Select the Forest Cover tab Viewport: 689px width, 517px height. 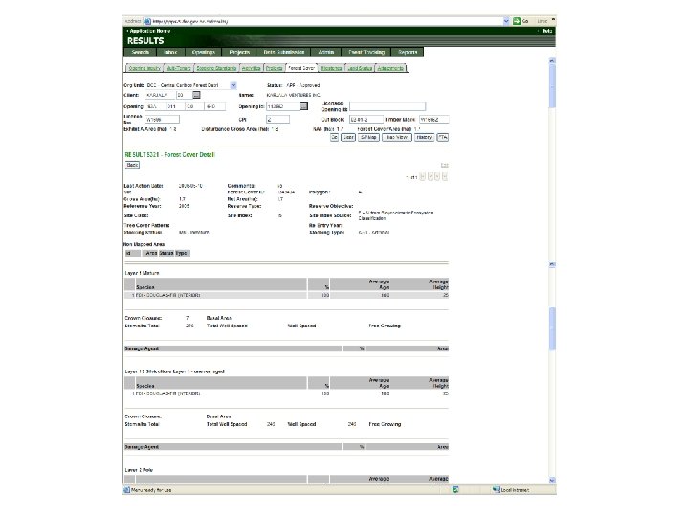coord(301,68)
